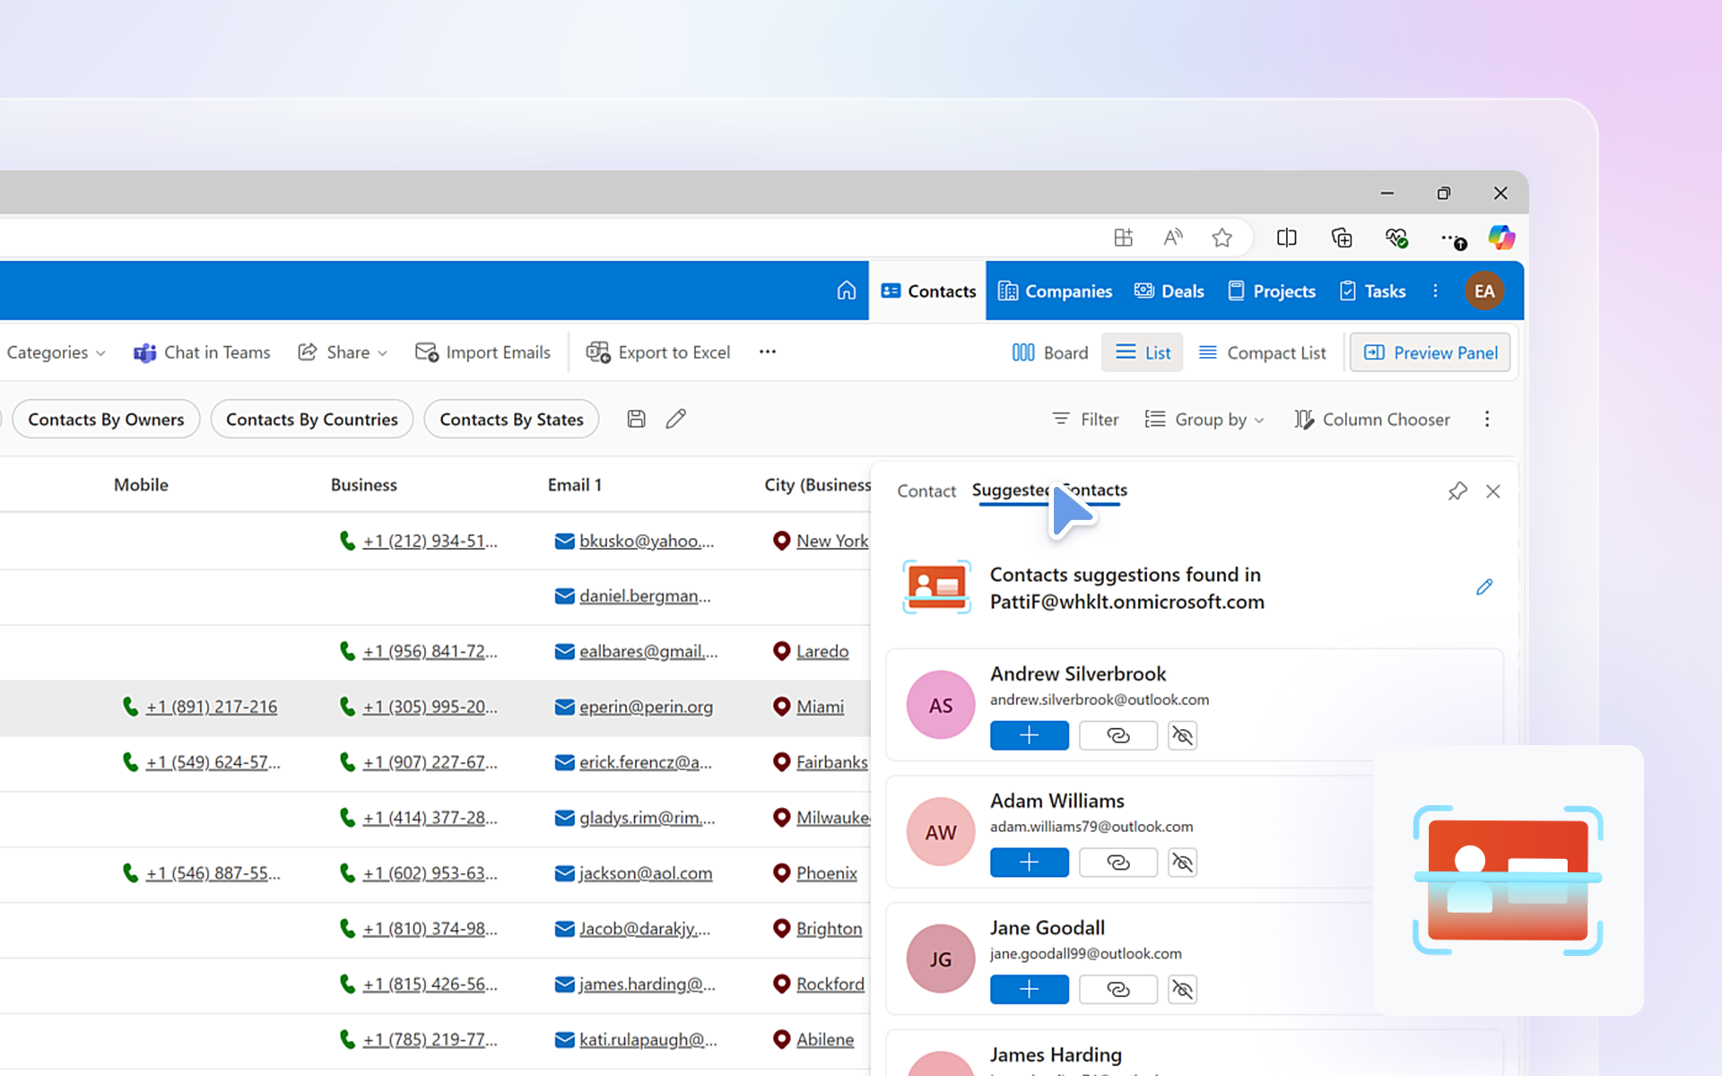The width and height of the screenshot is (1722, 1076).
Task: Click Chat in Teams
Action: click(202, 352)
